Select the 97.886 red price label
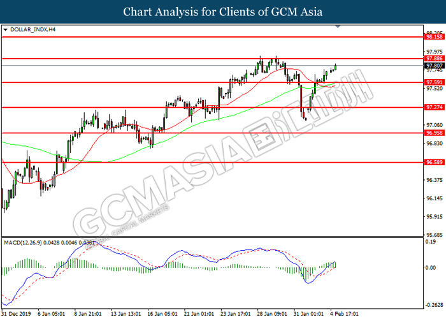 coord(434,59)
